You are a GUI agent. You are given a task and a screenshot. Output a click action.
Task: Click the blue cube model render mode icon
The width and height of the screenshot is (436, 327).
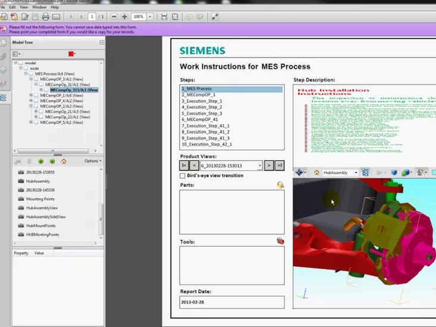tap(394, 172)
